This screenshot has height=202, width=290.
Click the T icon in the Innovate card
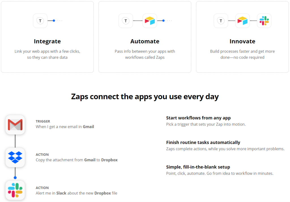click(221, 21)
